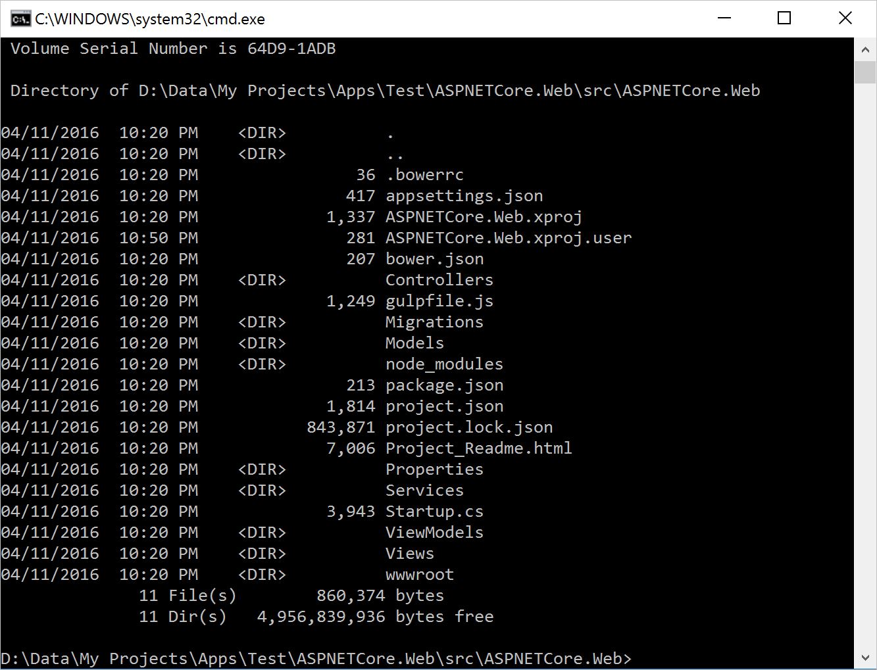Close the command prompt window
The height and width of the screenshot is (670, 877).
pos(845,18)
